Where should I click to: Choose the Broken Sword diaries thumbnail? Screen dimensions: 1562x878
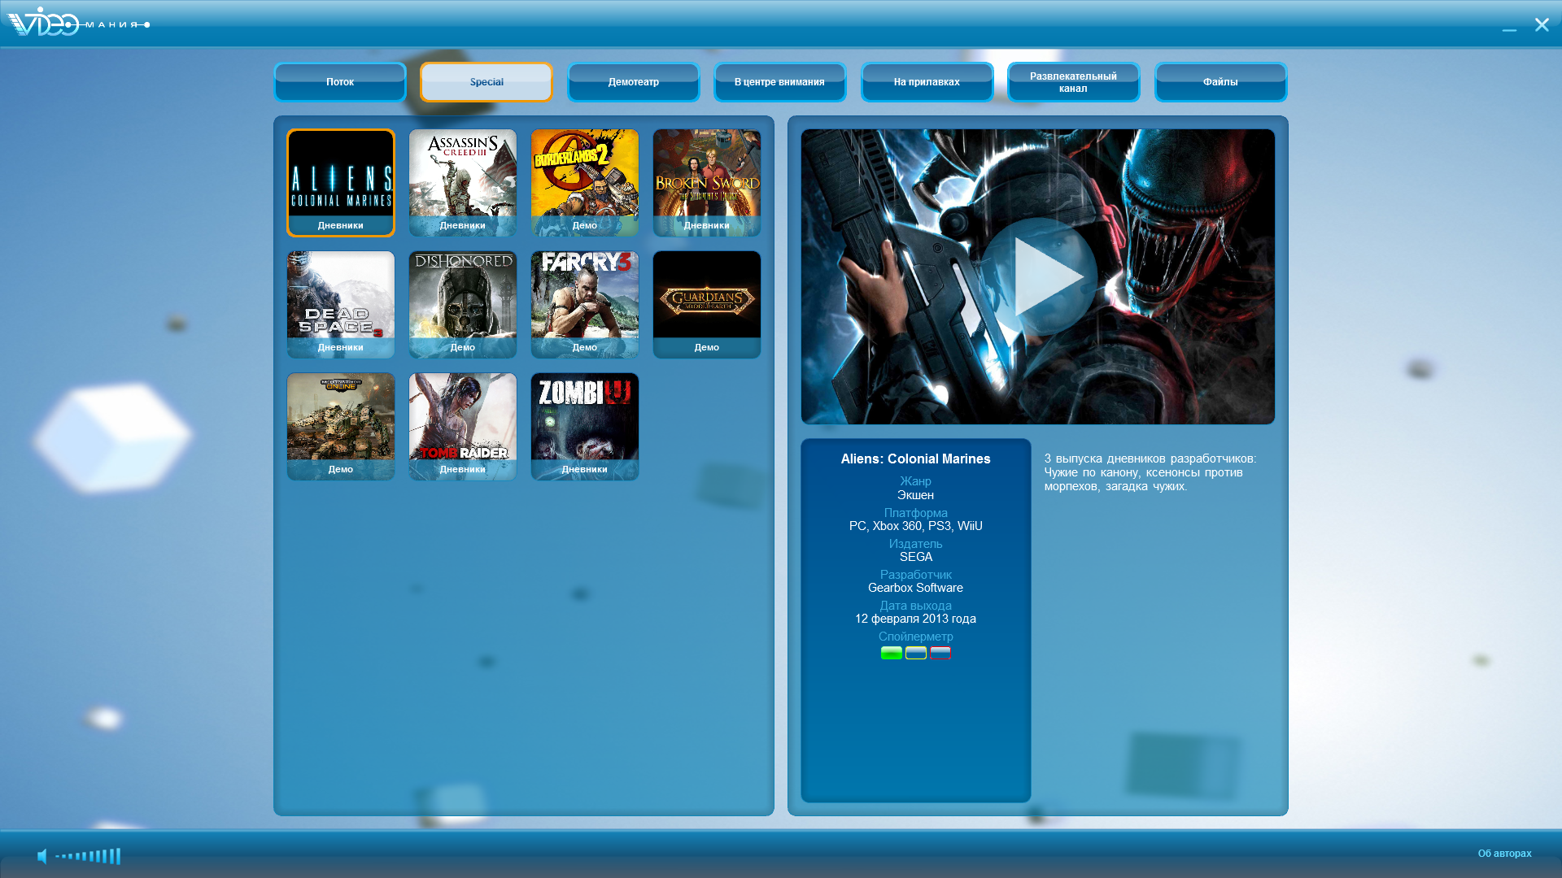click(x=707, y=183)
